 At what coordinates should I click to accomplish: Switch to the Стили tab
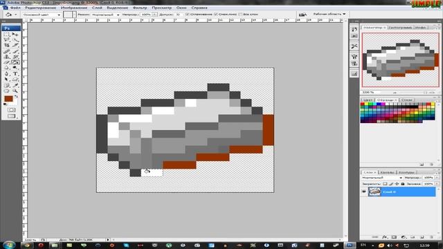pyautogui.click(x=406, y=100)
